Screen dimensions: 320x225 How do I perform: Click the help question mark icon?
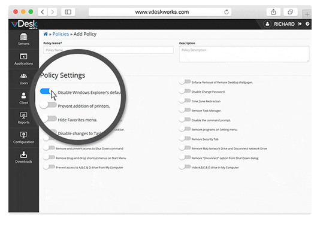[x=307, y=24]
